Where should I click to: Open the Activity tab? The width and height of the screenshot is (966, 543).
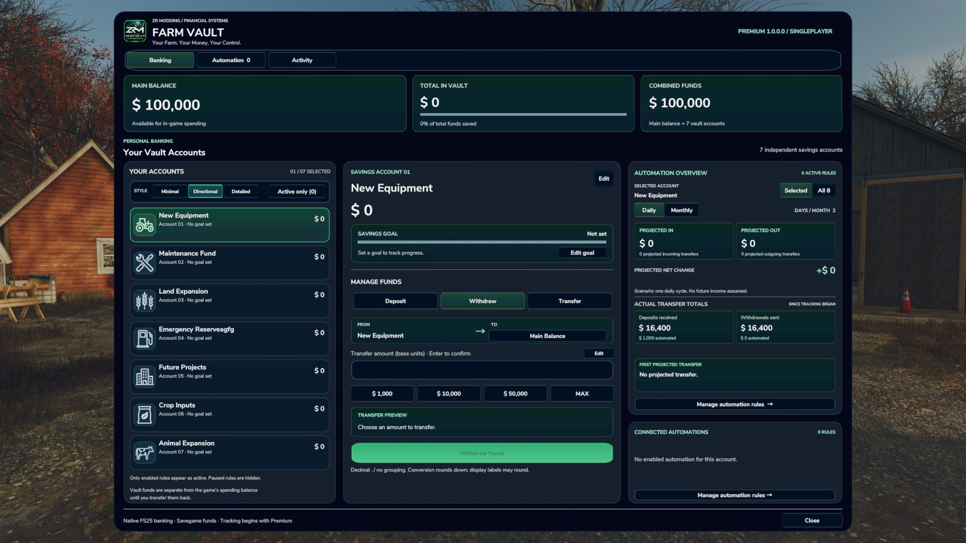[x=302, y=60]
